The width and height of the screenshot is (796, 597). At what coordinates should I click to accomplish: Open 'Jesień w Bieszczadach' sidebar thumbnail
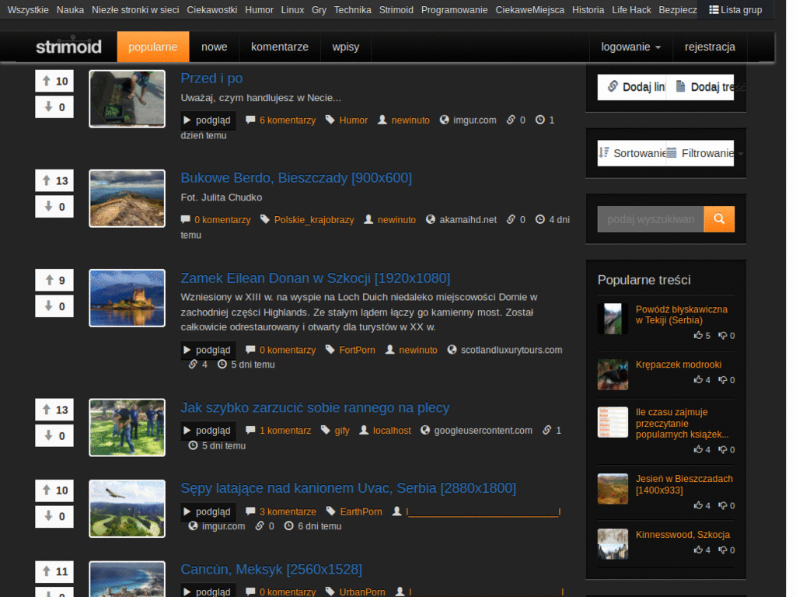613,489
